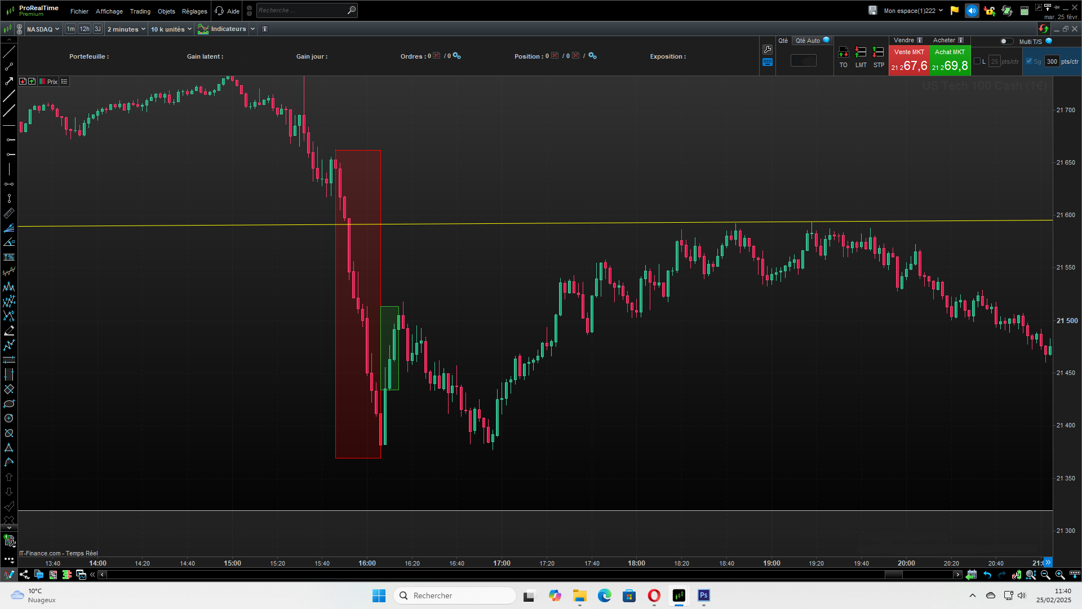Click the Prix color swatch
This screenshot has height=609, width=1082.
point(42,82)
